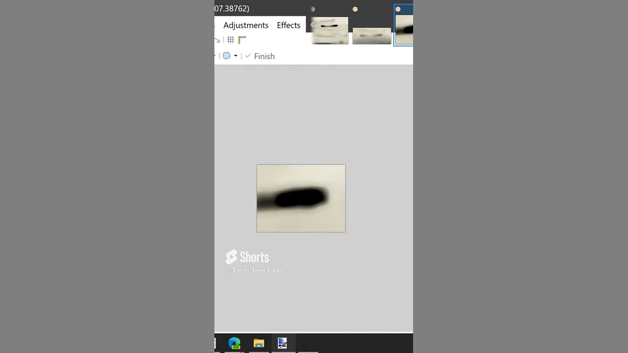The width and height of the screenshot is (628, 353).
Task: Click the blue rounded shape mode icon
Action: pyautogui.click(x=227, y=56)
